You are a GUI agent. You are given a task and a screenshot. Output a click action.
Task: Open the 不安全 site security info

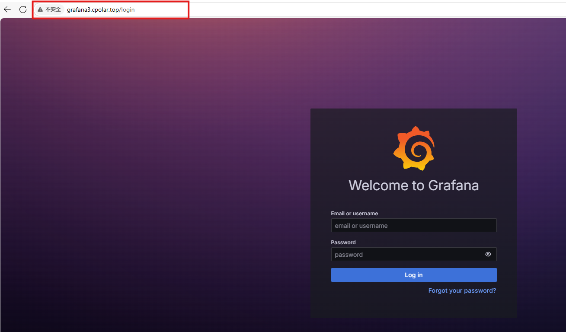[53, 10]
